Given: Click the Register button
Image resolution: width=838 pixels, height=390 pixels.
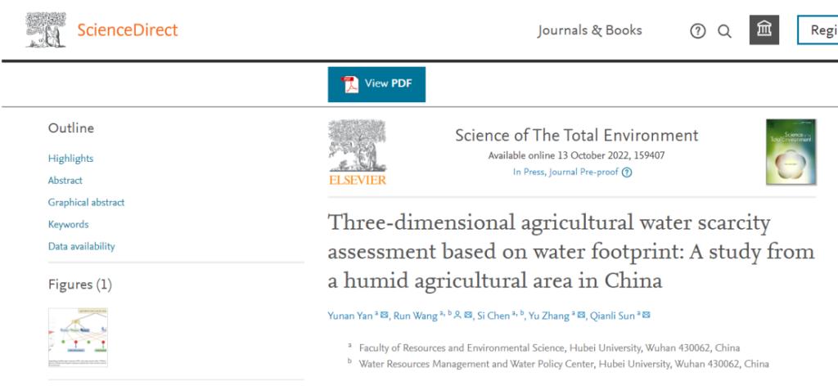Looking at the screenshot, I should [x=818, y=30].
